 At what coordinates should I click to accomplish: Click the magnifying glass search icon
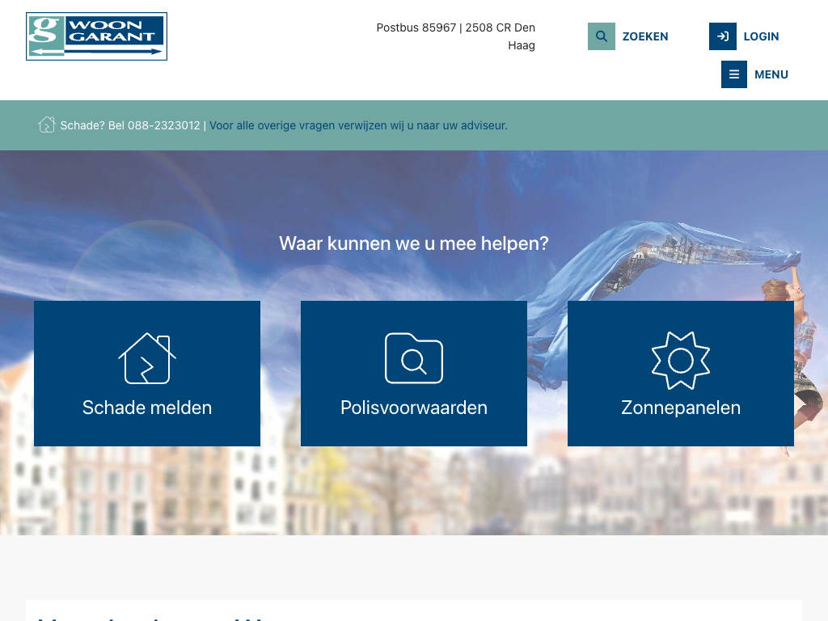click(x=601, y=36)
